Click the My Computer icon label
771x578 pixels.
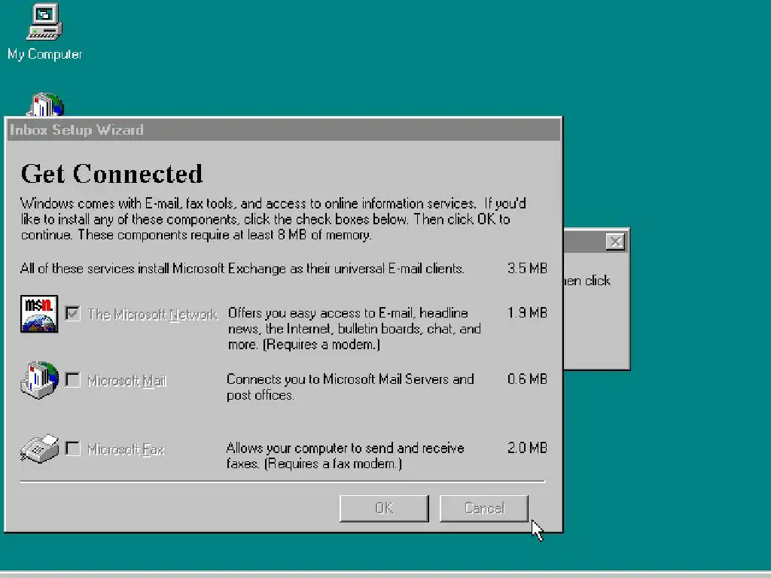44,54
